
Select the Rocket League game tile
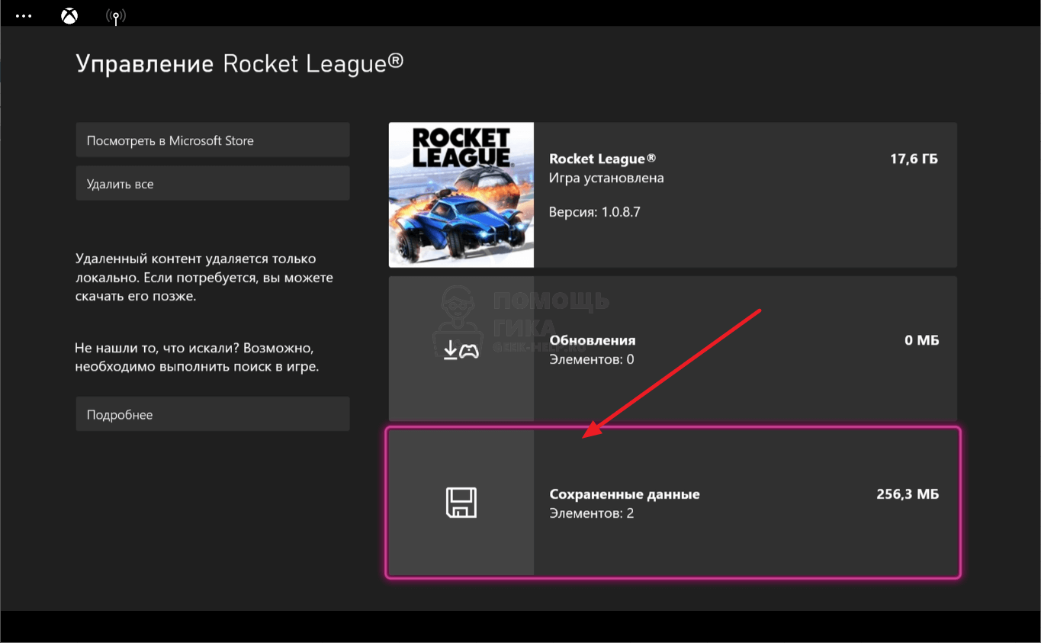click(x=673, y=195)
